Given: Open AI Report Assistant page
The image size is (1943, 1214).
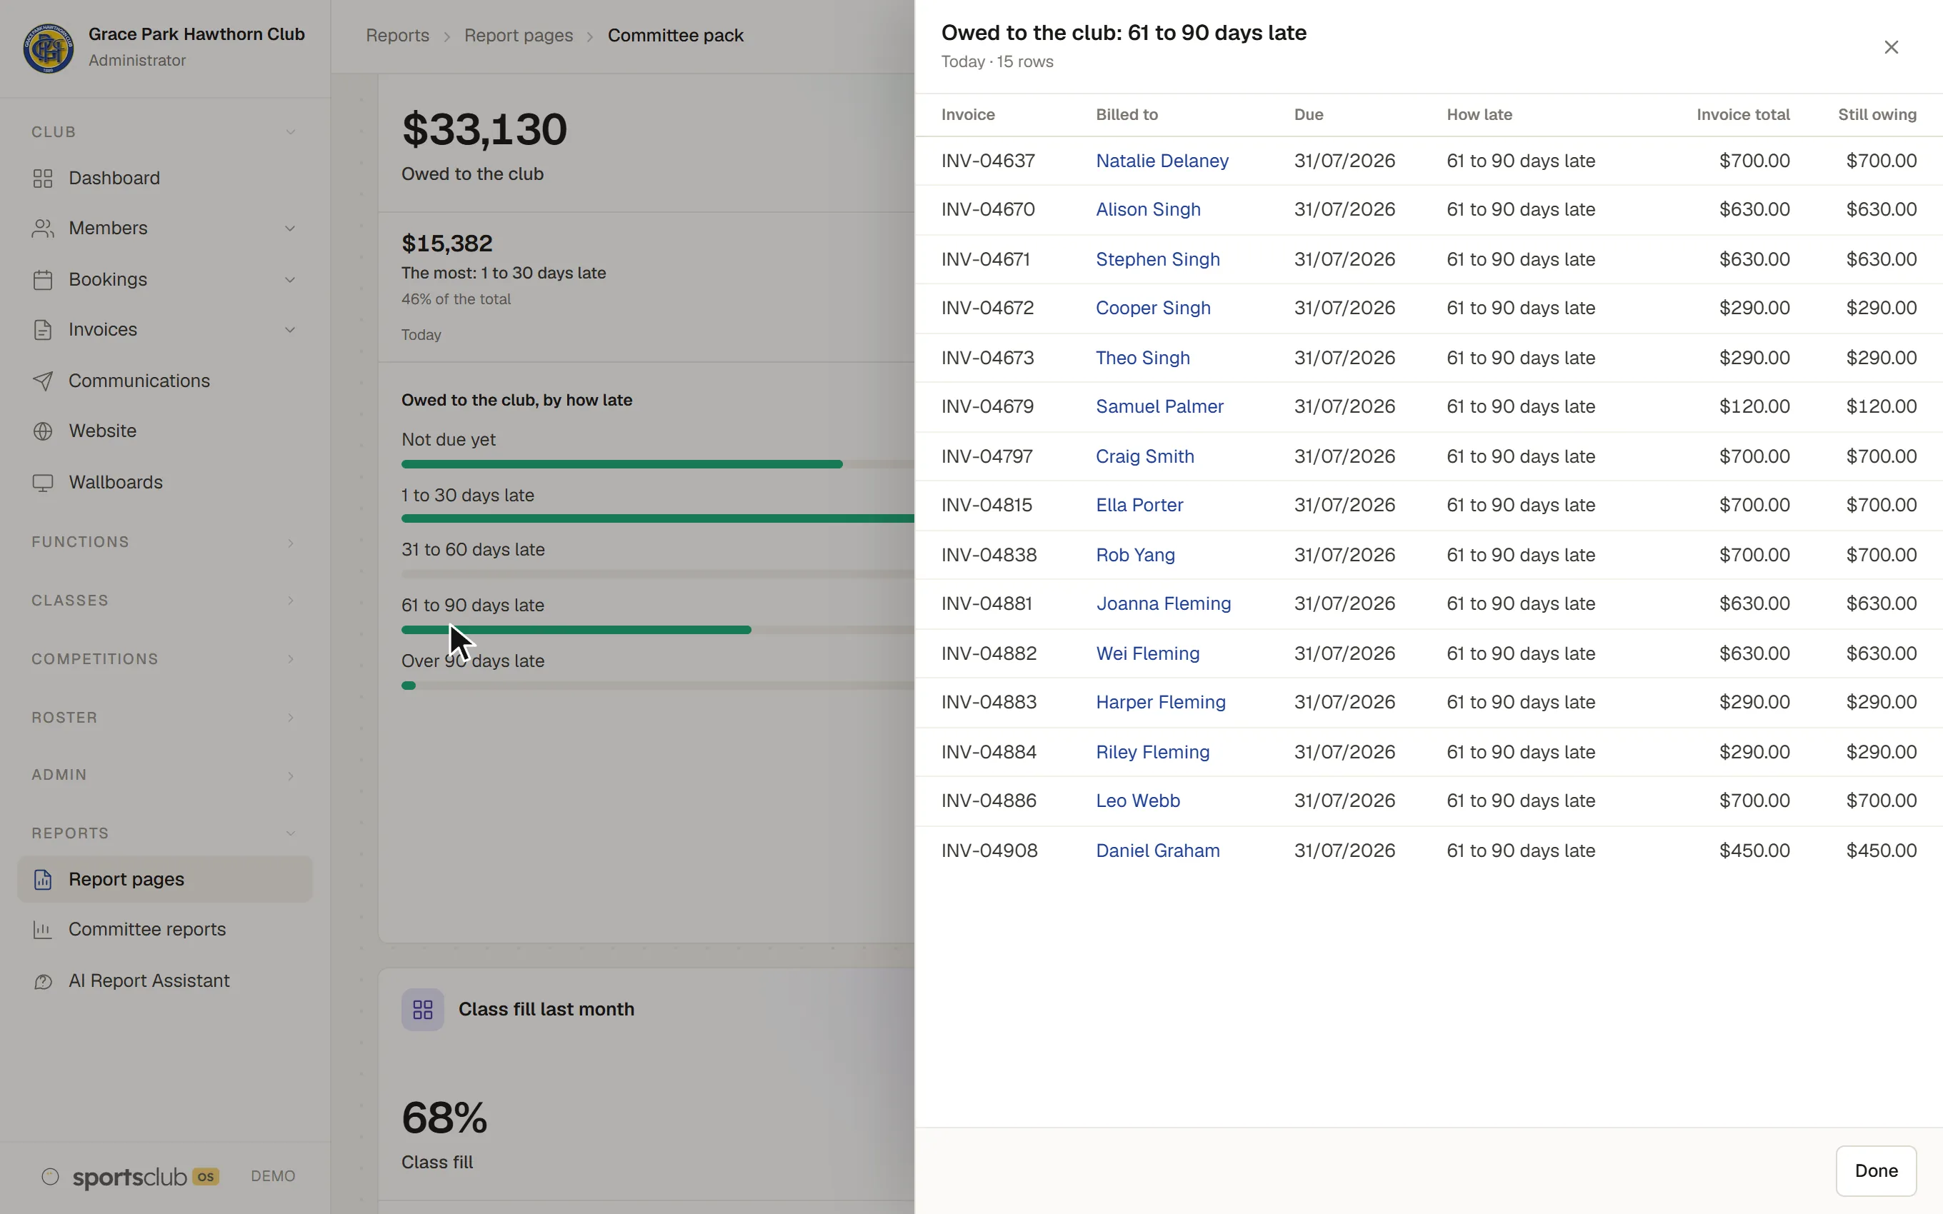Looking at the screenshot, I should tap(164, 981).
